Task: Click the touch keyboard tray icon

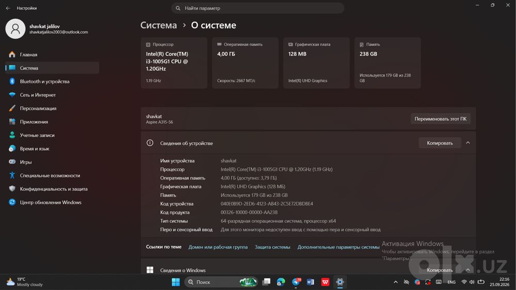Action: pos(439,282)
